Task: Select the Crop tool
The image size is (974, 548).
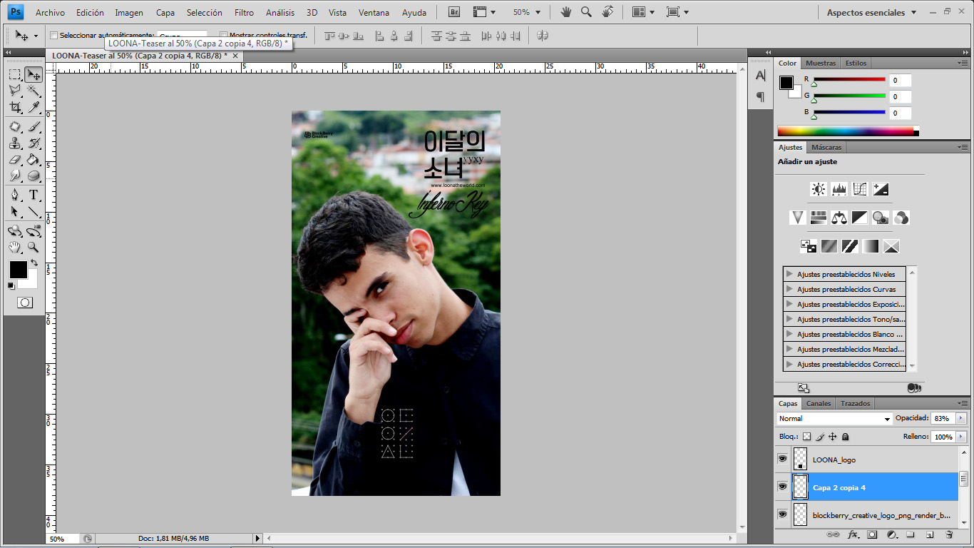Action: pos(15,107)
